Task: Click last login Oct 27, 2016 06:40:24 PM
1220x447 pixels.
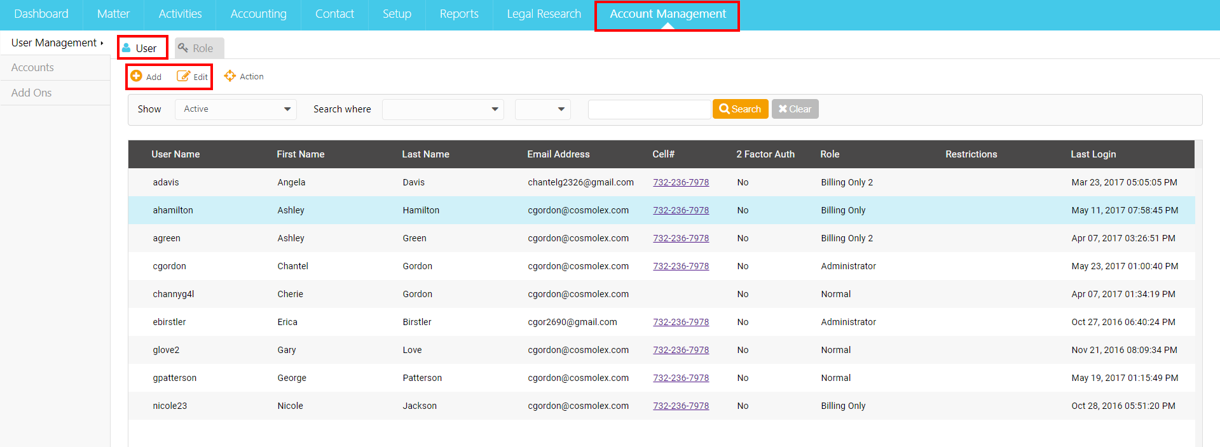Action: [1123, 322]
